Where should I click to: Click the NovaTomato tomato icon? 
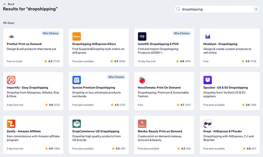point(142,80)
